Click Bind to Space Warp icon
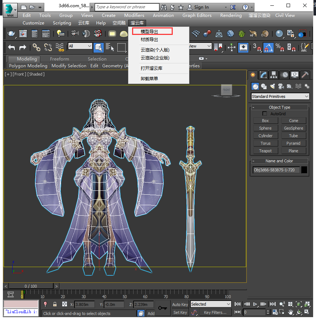 coord(60,48)
